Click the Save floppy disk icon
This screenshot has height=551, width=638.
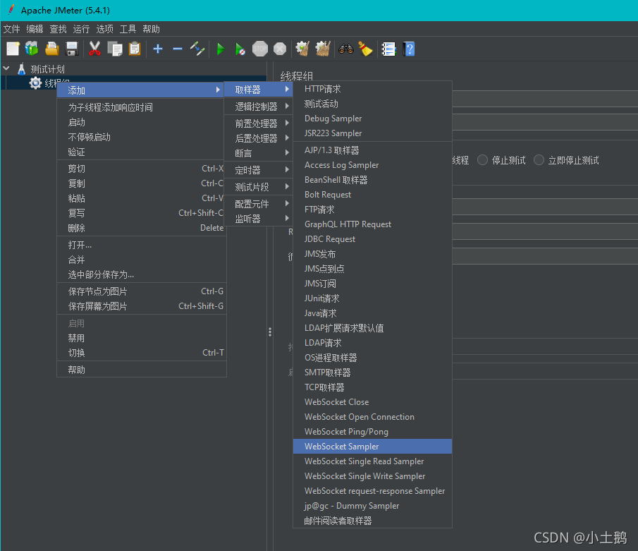pos(72,49)
